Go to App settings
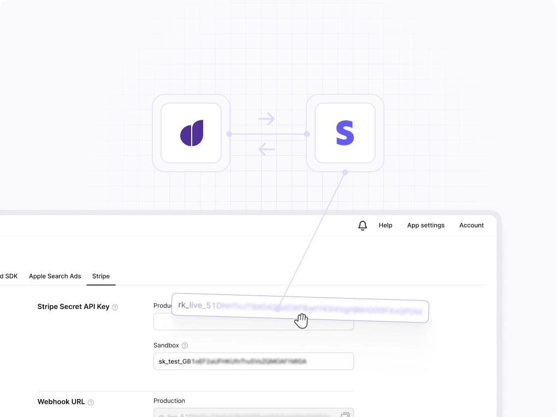 (x=425, y=226)
